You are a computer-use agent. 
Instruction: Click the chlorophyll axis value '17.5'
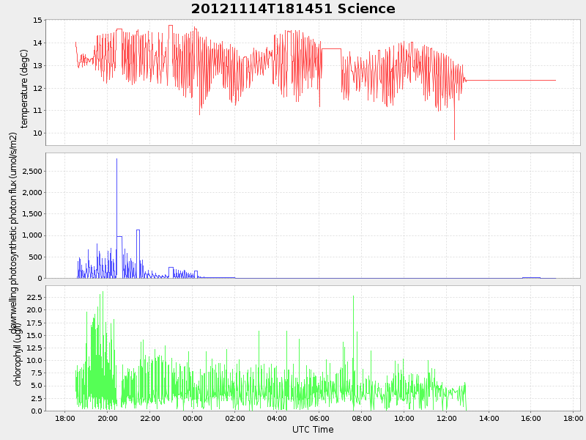coord(34,323)
